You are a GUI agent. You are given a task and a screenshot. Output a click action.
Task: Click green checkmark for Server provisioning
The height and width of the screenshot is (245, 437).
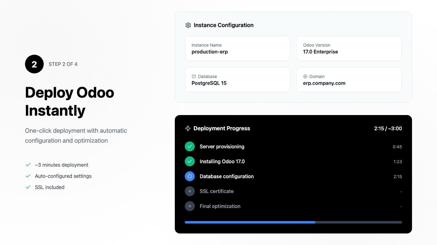coord(190,146)
